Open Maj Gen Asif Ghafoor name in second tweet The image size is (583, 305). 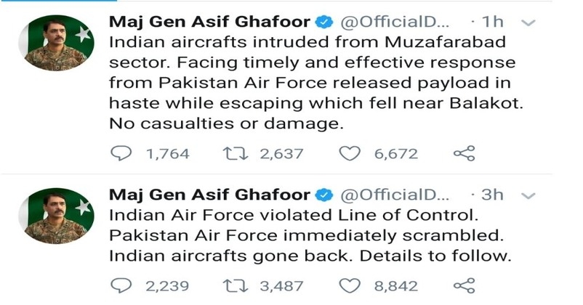click(209, 195)
